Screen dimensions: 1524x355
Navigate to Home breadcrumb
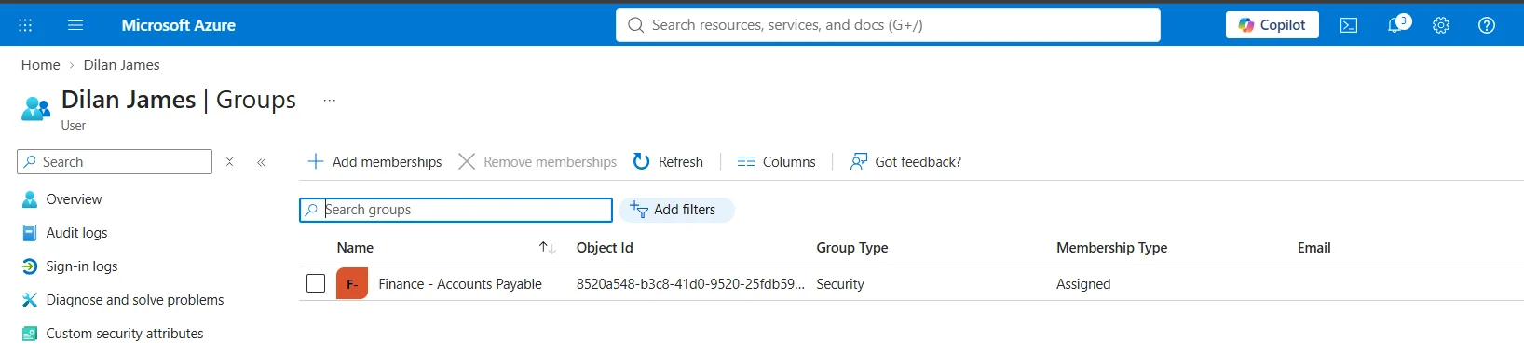point(40,65)
